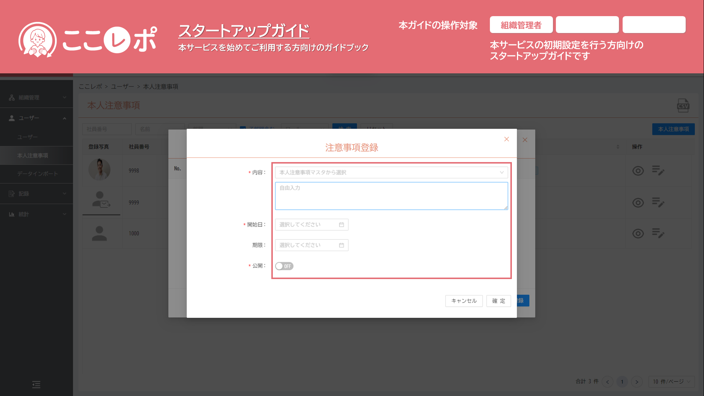This screenshot has height=396, width=704.
Task: Toggle the 公開 switch on
Action: [284, 266]
